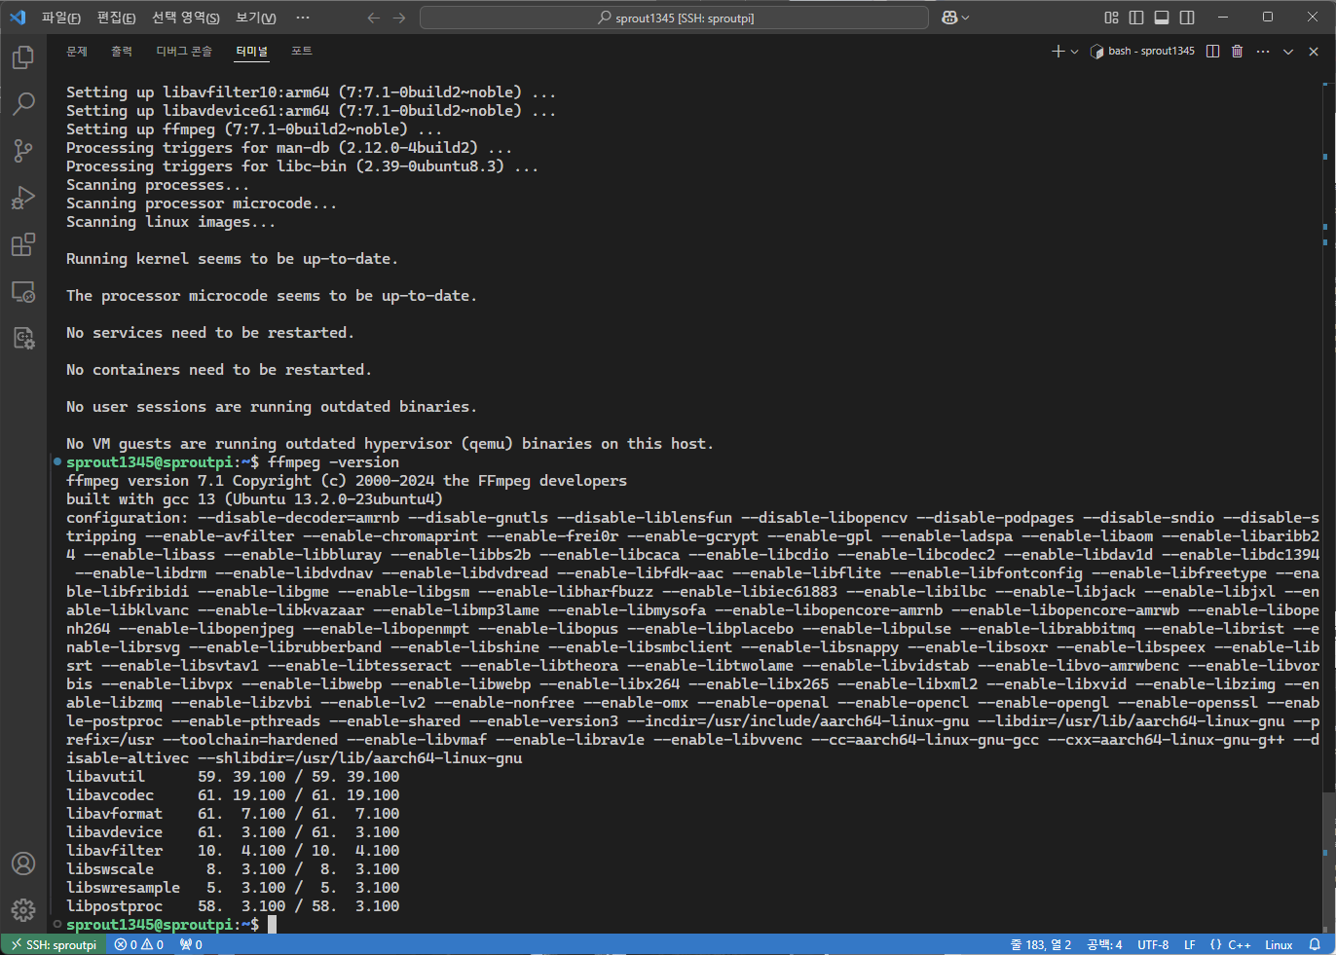Open the 편집(E) menu
This screenshot has width=1336, height=955.
[x=116, y=18]
